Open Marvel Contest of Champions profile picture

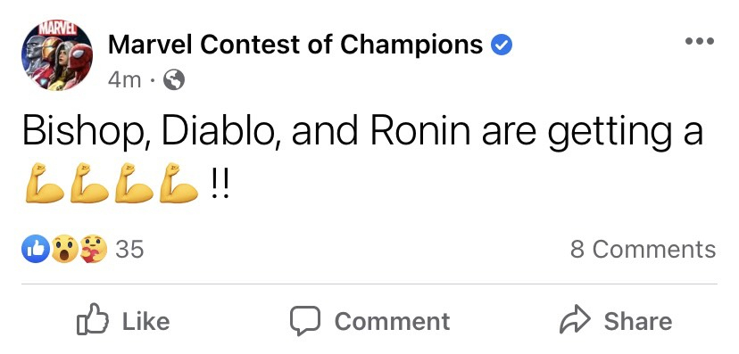coord(57,55)
